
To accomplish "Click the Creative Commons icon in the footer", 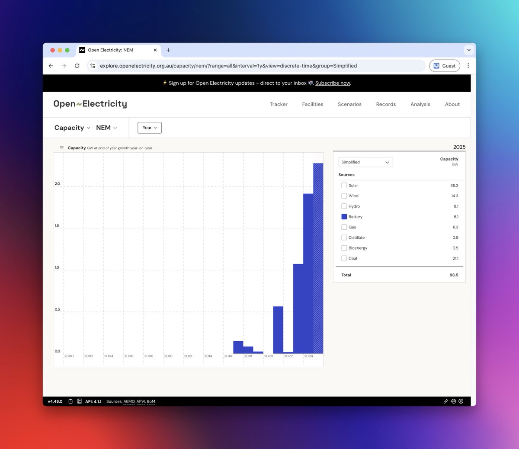I will coord(454,401).
